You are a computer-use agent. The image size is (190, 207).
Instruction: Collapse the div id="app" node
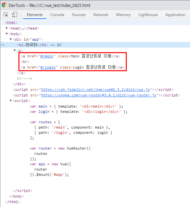11,39
